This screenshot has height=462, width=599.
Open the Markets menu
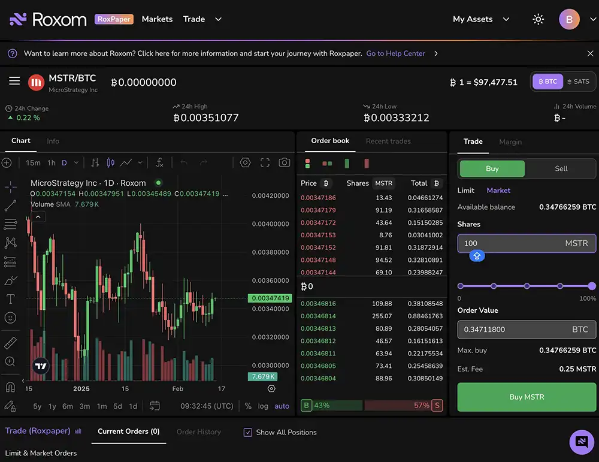coord(157,19)
